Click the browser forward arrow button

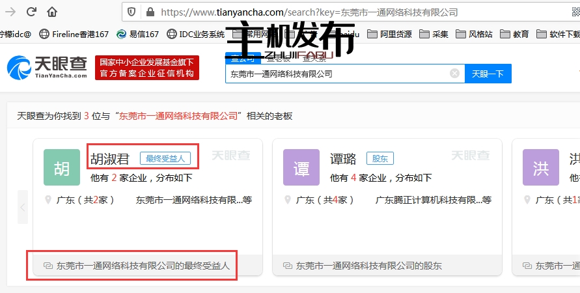30,12
